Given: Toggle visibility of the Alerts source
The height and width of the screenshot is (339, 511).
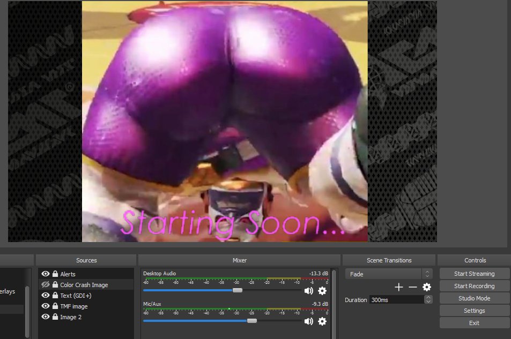Looking at the screenshot, I should tap(45, 274).
